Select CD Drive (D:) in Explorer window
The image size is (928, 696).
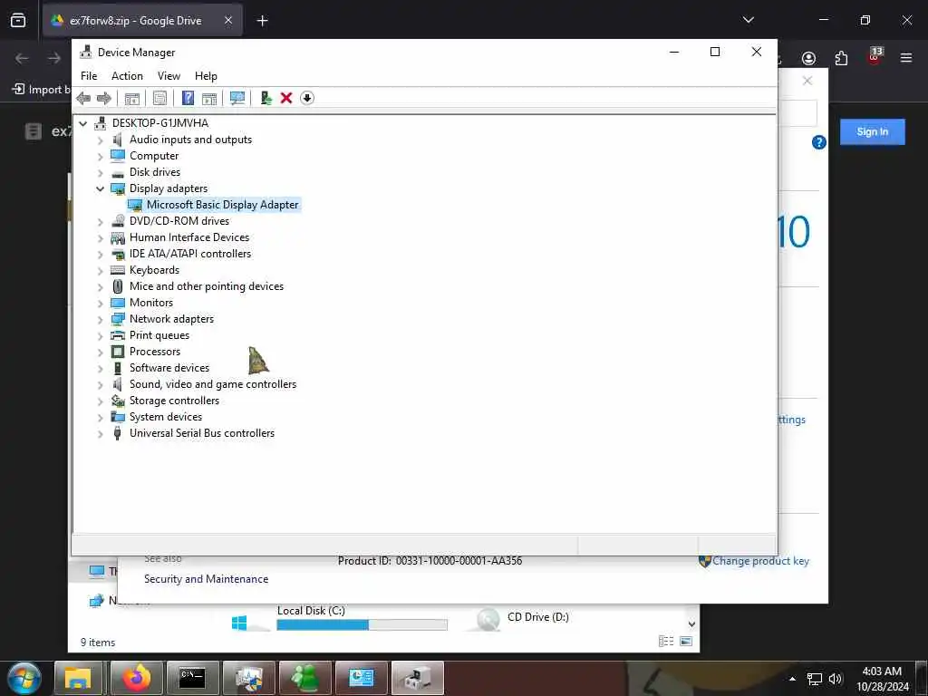click(537, 617)
